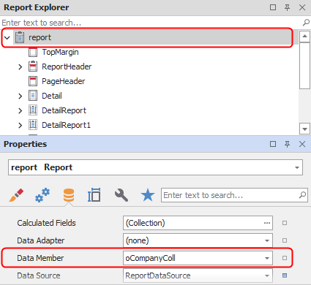
Task: Pin the Properties panel
Action: 288,144
